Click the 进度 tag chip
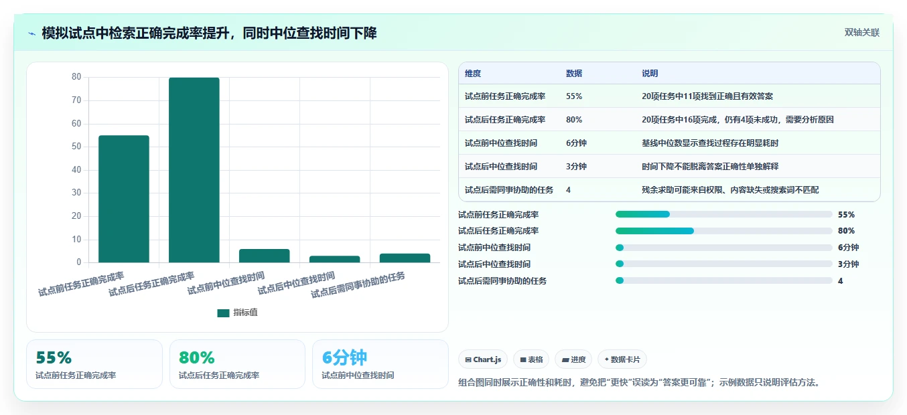The width and height of the screenshot is (907, 415). click(573, 359)
